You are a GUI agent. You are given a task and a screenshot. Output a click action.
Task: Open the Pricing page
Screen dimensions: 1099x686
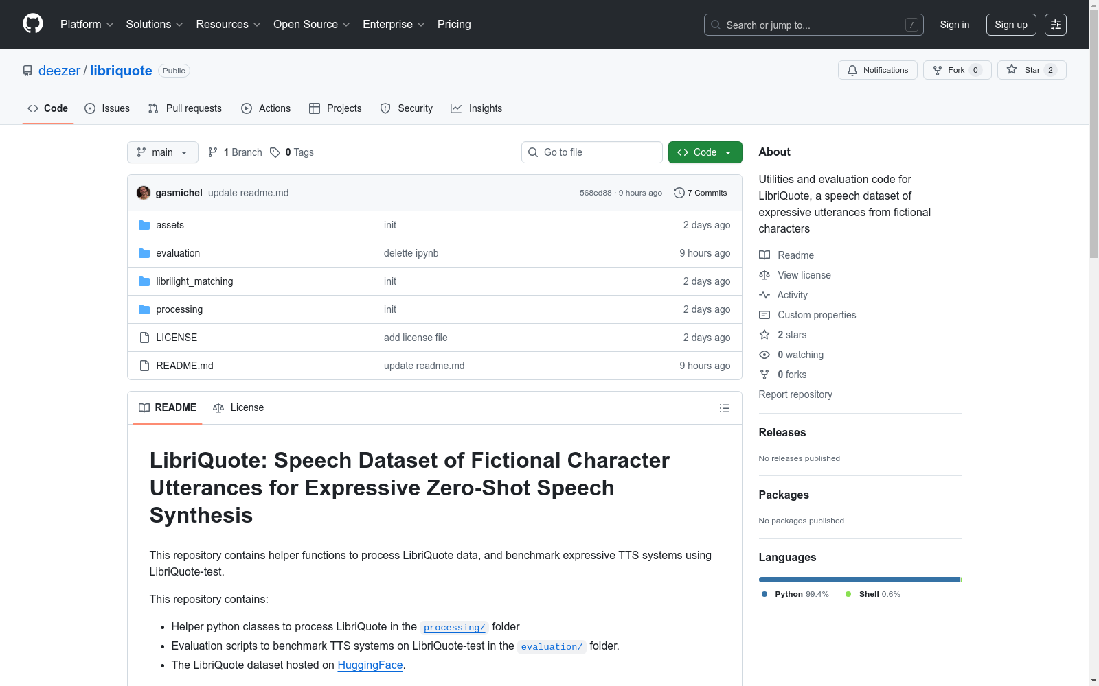454,24
